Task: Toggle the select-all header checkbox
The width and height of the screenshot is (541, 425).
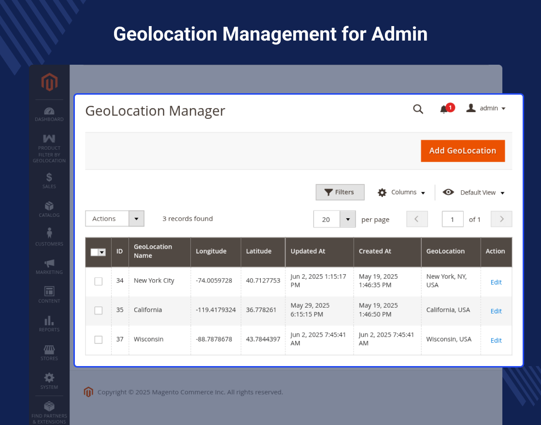Action: click(94, 252)
